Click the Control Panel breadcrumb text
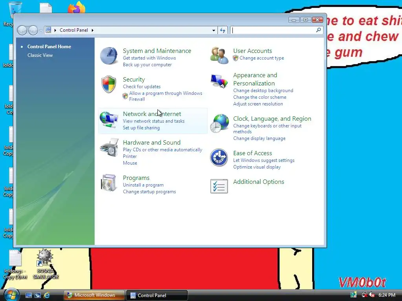 (x=74, y=30)
